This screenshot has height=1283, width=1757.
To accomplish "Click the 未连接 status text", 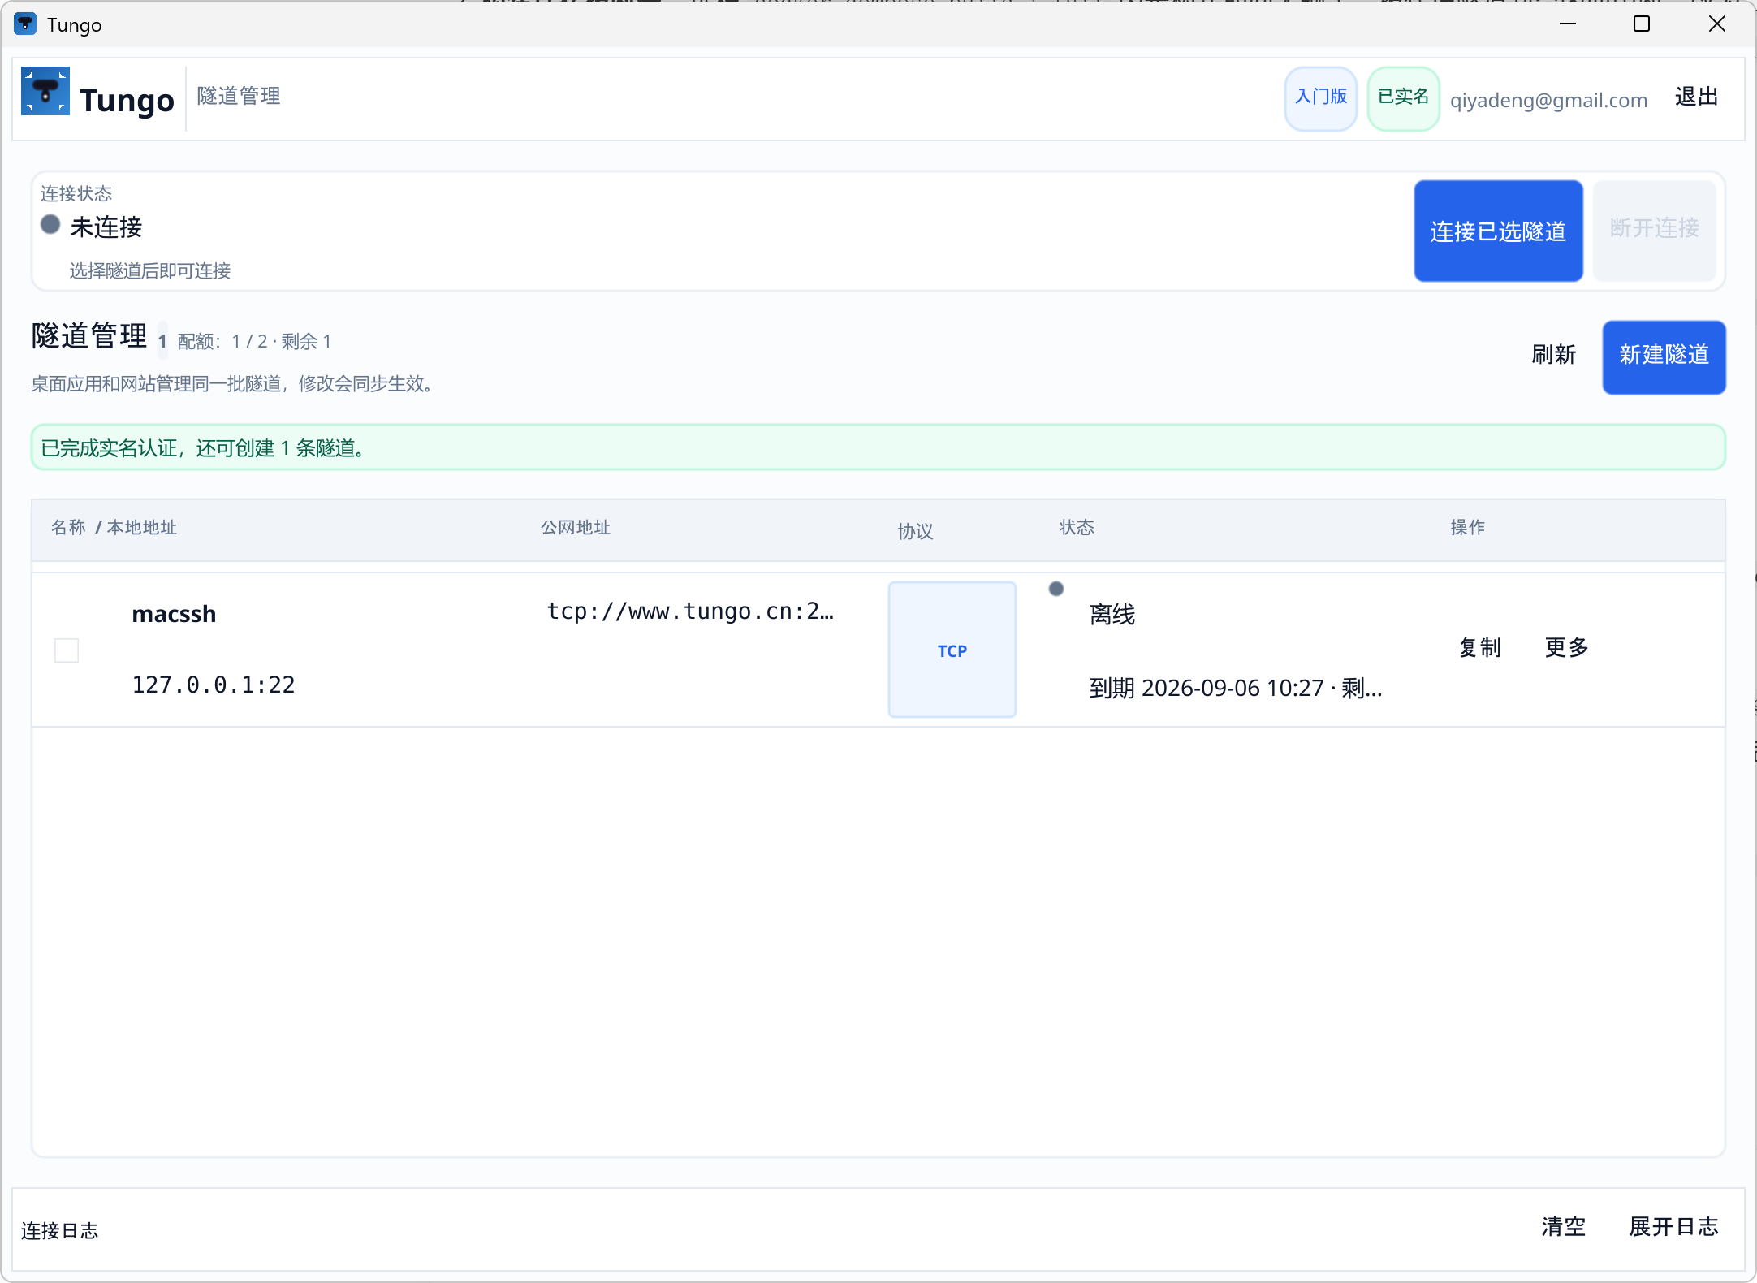I will coord(106,227).
